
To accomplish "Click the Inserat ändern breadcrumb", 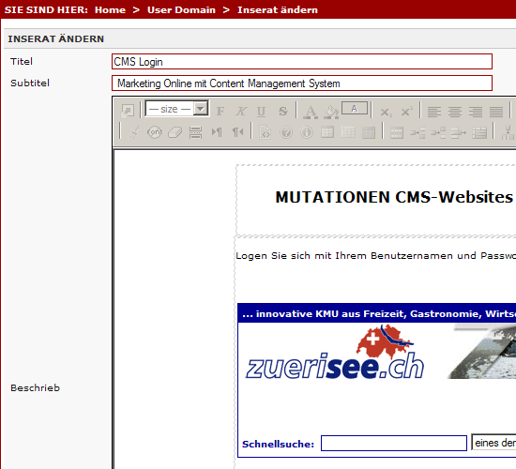I will pos(278,10).
